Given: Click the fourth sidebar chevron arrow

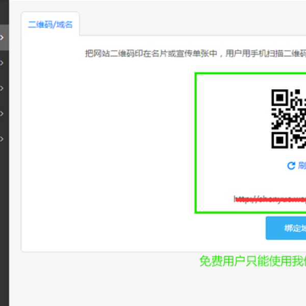Looking at the screenshot, I should coord(3,113).
